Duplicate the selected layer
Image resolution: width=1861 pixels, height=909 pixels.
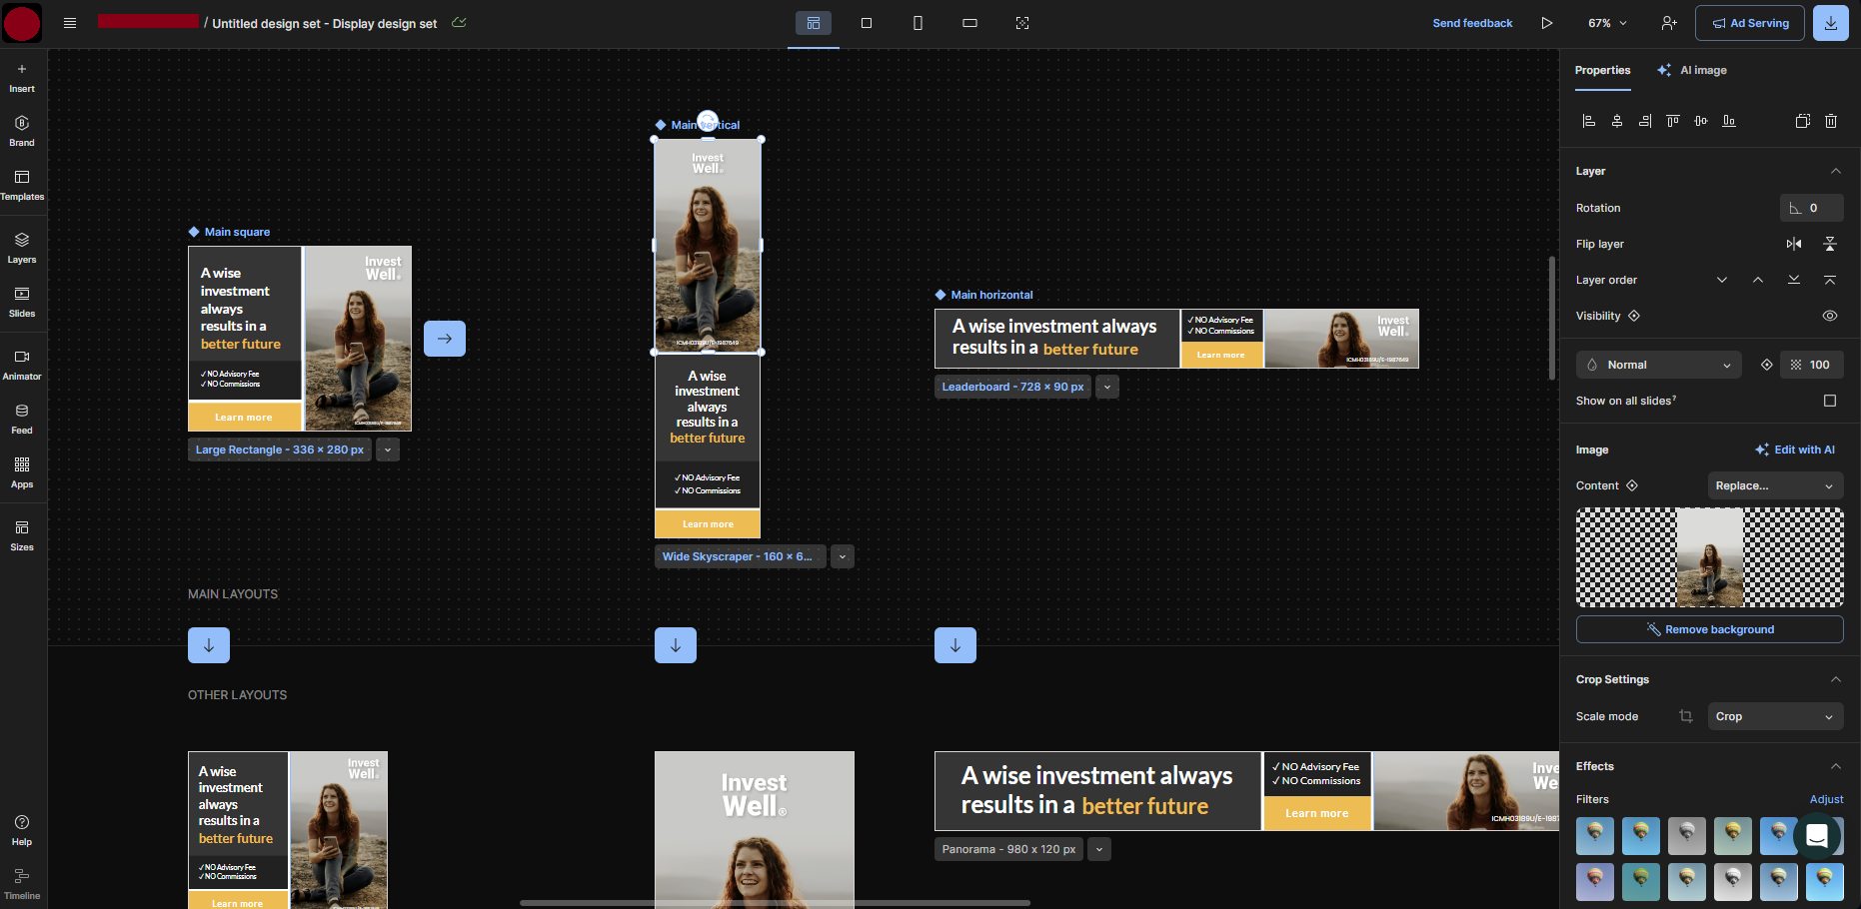(x=1803, y=121)
